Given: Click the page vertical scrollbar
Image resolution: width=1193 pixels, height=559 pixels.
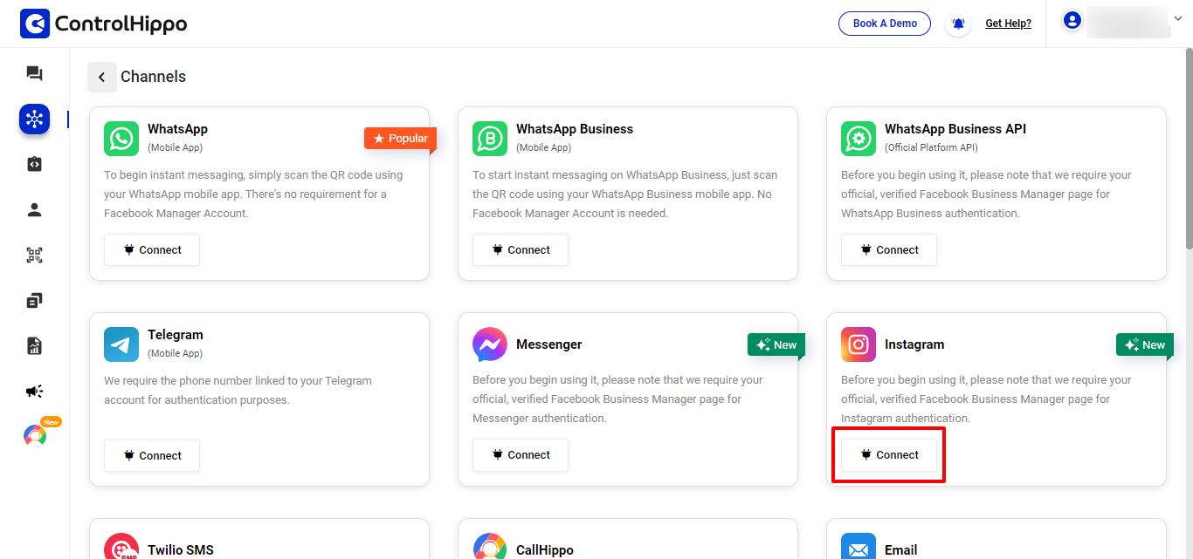Looking at the screenshot, I should (1189, 148).
